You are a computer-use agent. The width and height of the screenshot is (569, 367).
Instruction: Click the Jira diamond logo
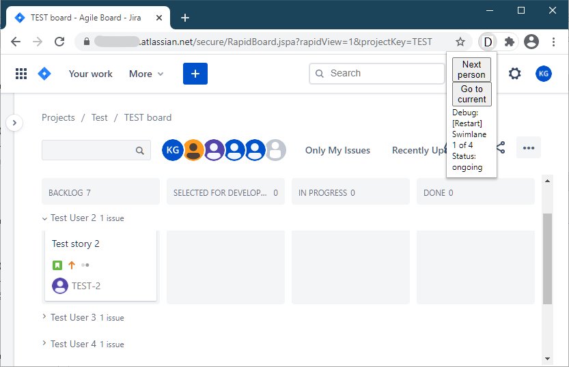(x=44, y=74)
